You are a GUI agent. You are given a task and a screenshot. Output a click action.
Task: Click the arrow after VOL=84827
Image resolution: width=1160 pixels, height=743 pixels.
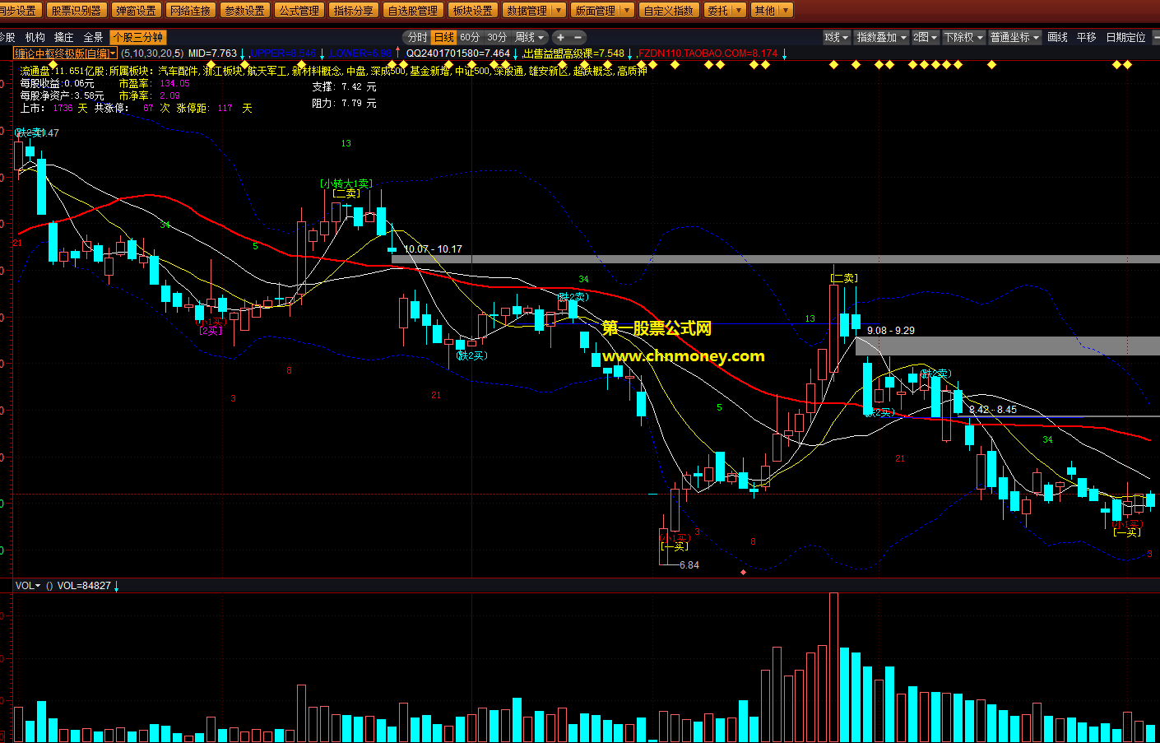[x=116, y=586]
